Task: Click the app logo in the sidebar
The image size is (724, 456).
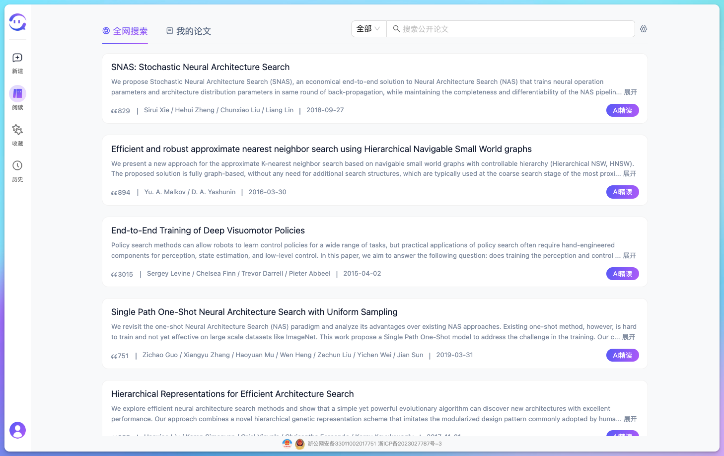Action: pos(17,22)
